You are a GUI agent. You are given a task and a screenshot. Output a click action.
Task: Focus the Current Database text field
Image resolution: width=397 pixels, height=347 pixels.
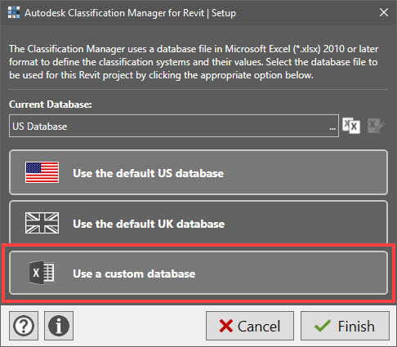pos(174,126)
